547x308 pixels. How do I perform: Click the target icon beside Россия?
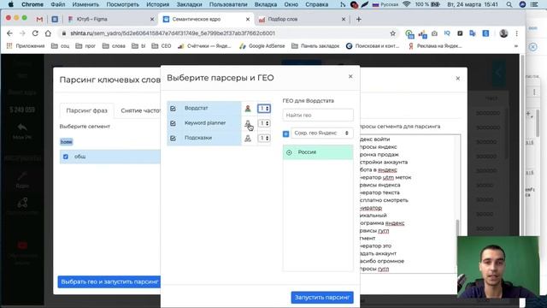289,152
